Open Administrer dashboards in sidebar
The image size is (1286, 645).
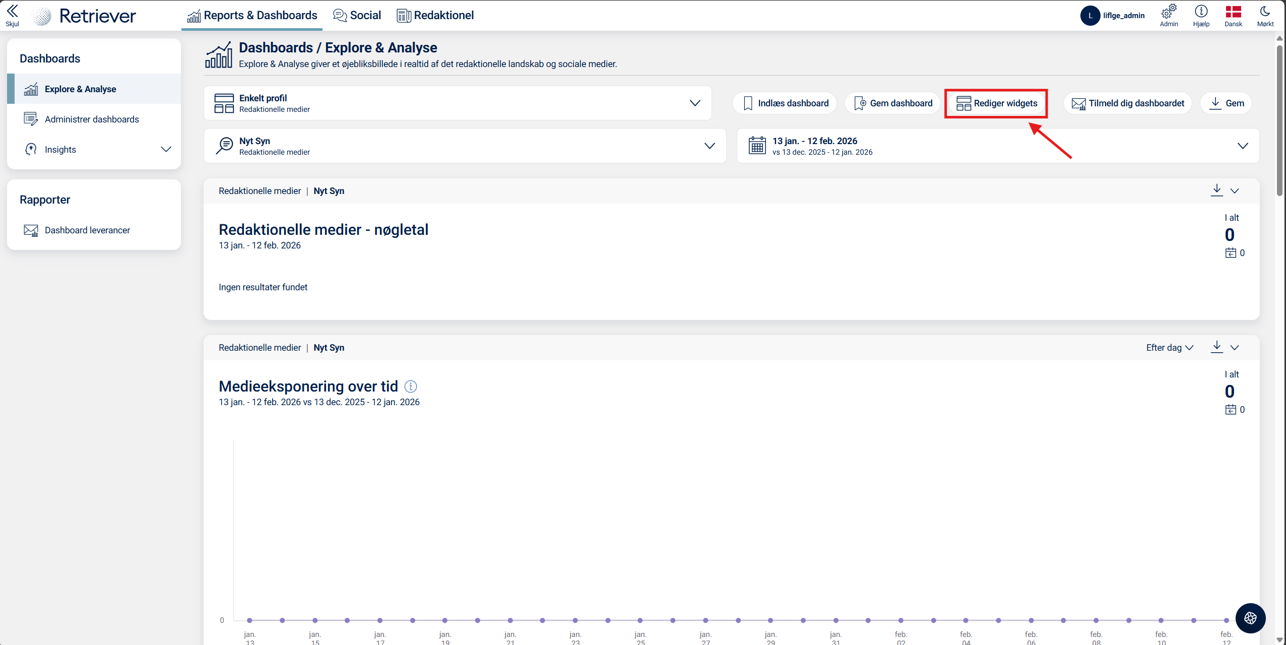tap(92, 119)
